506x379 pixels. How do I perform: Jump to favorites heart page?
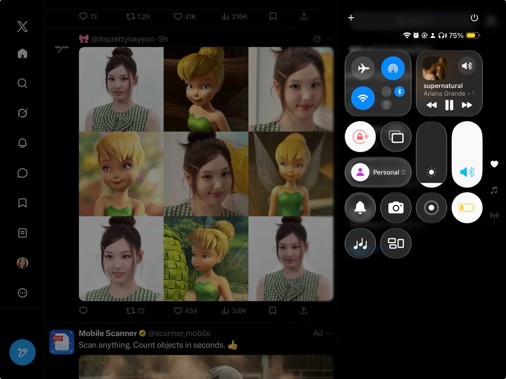pyautogui.click(x=495, y=164)
